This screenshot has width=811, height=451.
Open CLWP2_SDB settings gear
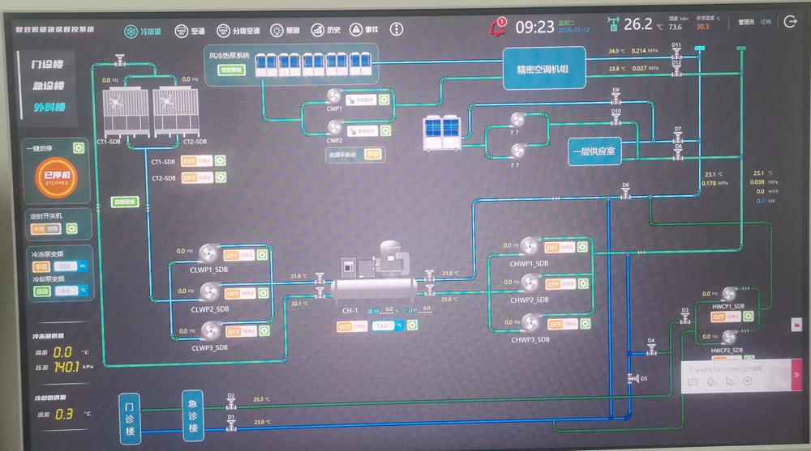(264, 293)
